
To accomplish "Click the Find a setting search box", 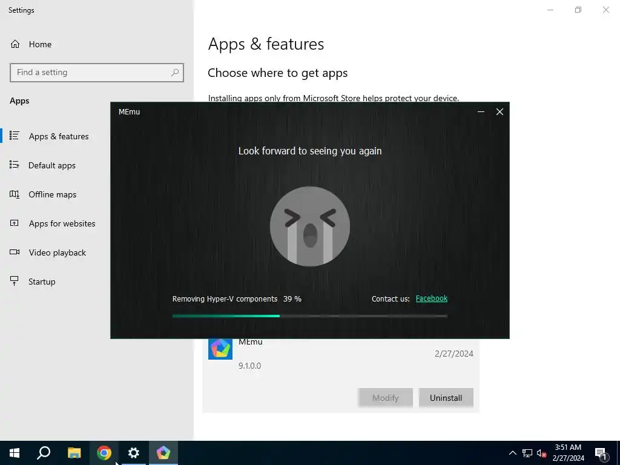I will point(96,73).
